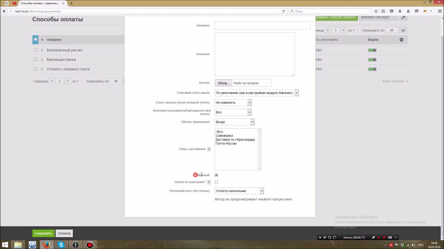Open a new browser tab

click(x=71, y=3)
